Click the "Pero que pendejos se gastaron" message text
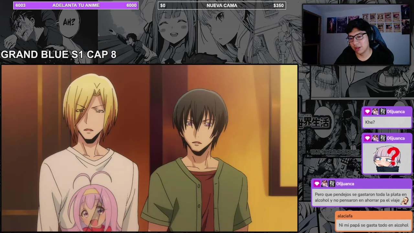This screenshot has width=414, height=233. tap(361, 197)
